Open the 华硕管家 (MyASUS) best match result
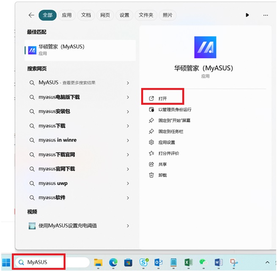Image resolution: width=277 pixels, height=271 pixels. [80, 50]
